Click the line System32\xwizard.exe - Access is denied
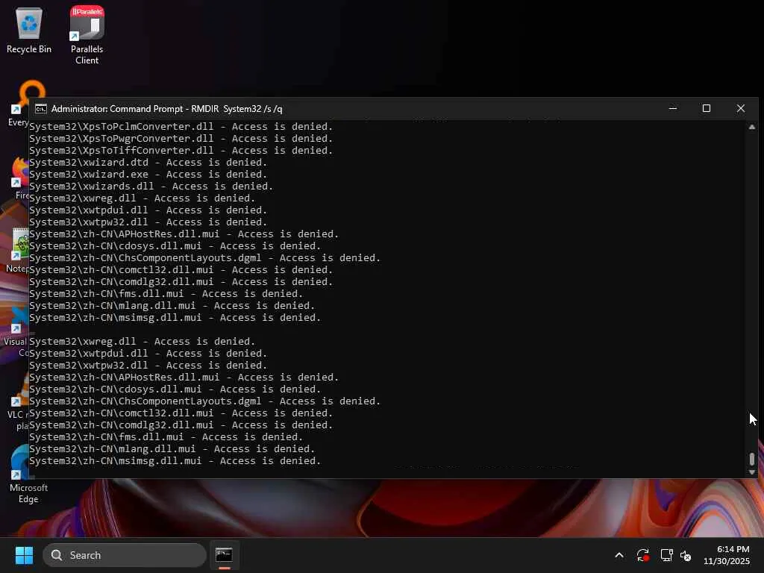The width and height of the screenshot is (764, 573). point(148,175)
